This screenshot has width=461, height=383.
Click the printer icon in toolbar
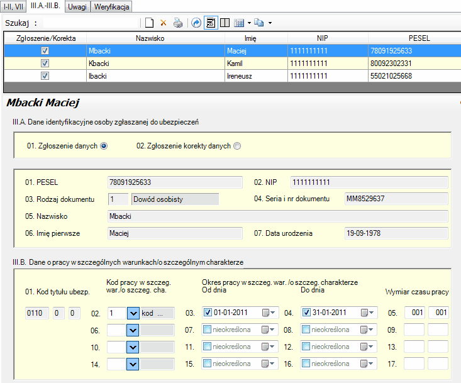tap(178, 23)
